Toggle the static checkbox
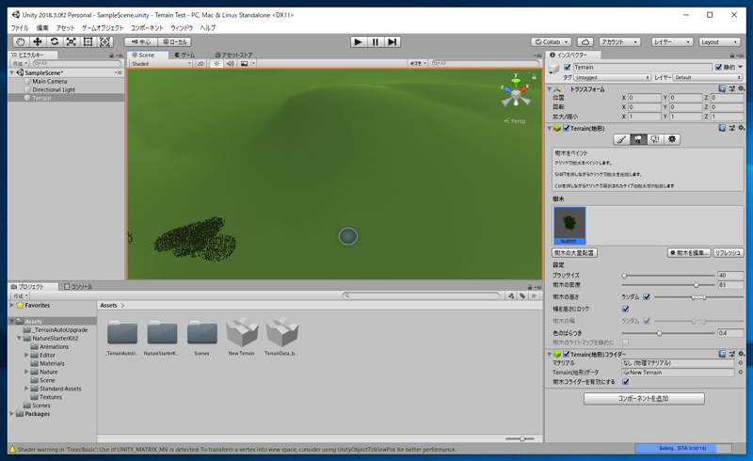Screen dimensions: 753x461 (x=718, y=67)
